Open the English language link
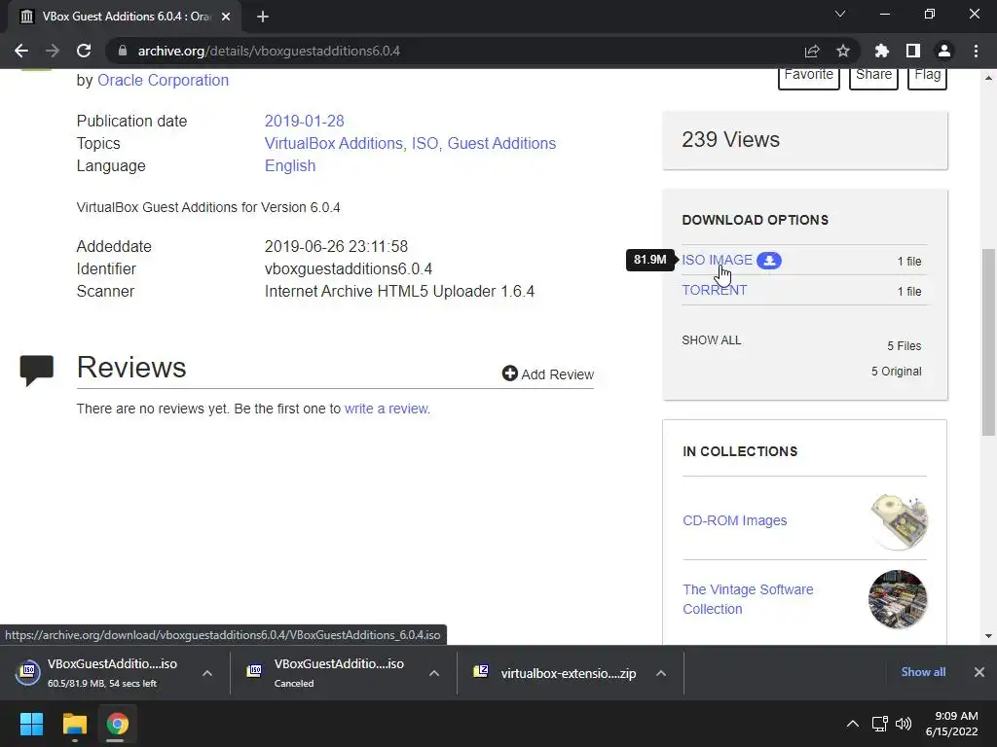Image resolution: width=997 pixels, height=747 pixels. point(290,165)
